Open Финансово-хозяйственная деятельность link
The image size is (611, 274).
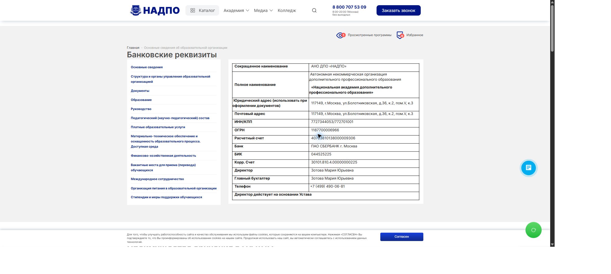(163, 156)
